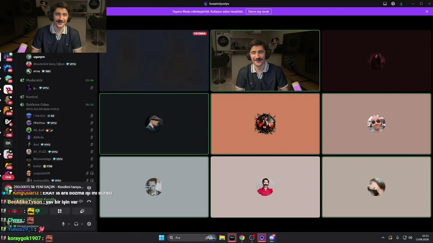
Task: Focus the YAYINDA live stream tile
Action: (154, 61)
